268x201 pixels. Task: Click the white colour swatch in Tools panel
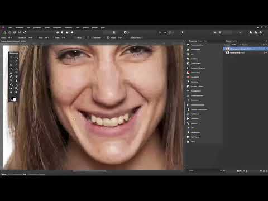pyautogui.click(x=15, y=99)
